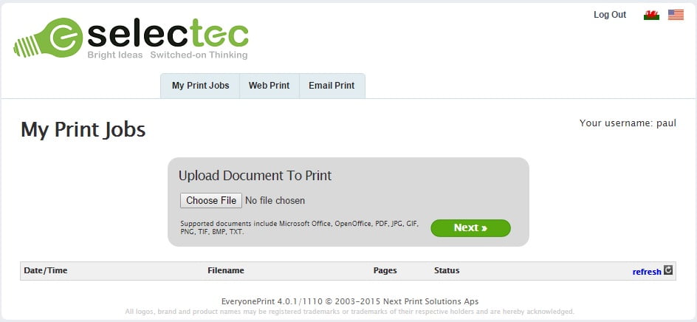Click the 'No file chosen' file field text
Image resolution: width=697 pixels, height=322 pixels.
(275, 201)
